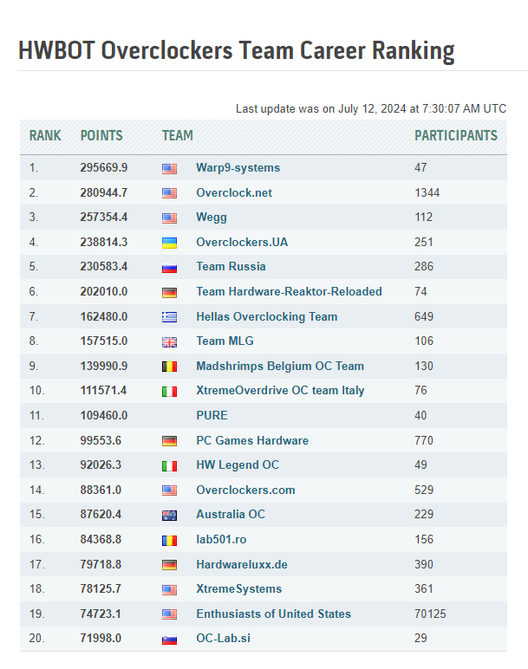This screenshot has height=669, width=528.
Task: Open the lab501.ro team link
Action: point(221,539)
